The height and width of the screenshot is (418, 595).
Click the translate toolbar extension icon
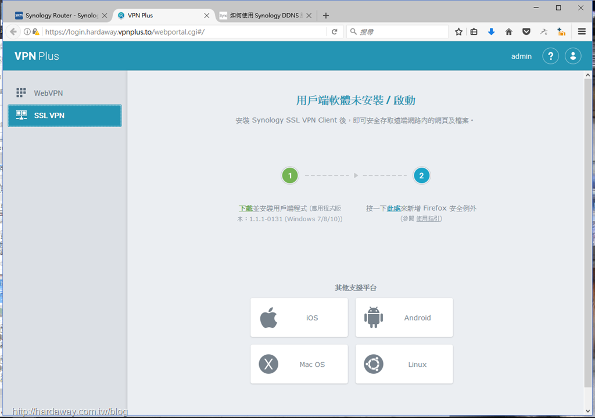tap(544, 32)
